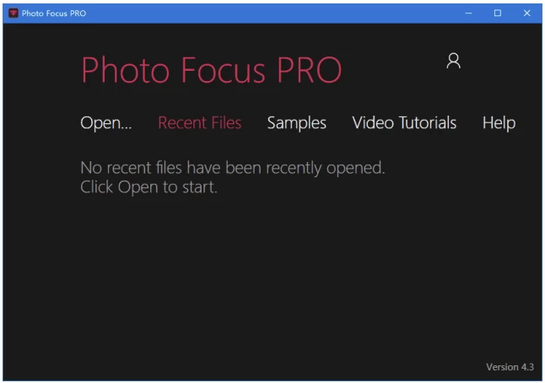The width and height of the screenshot is (545, 383).
Task: Click the "No recent files" message line
Action: [x=232, y=168]
